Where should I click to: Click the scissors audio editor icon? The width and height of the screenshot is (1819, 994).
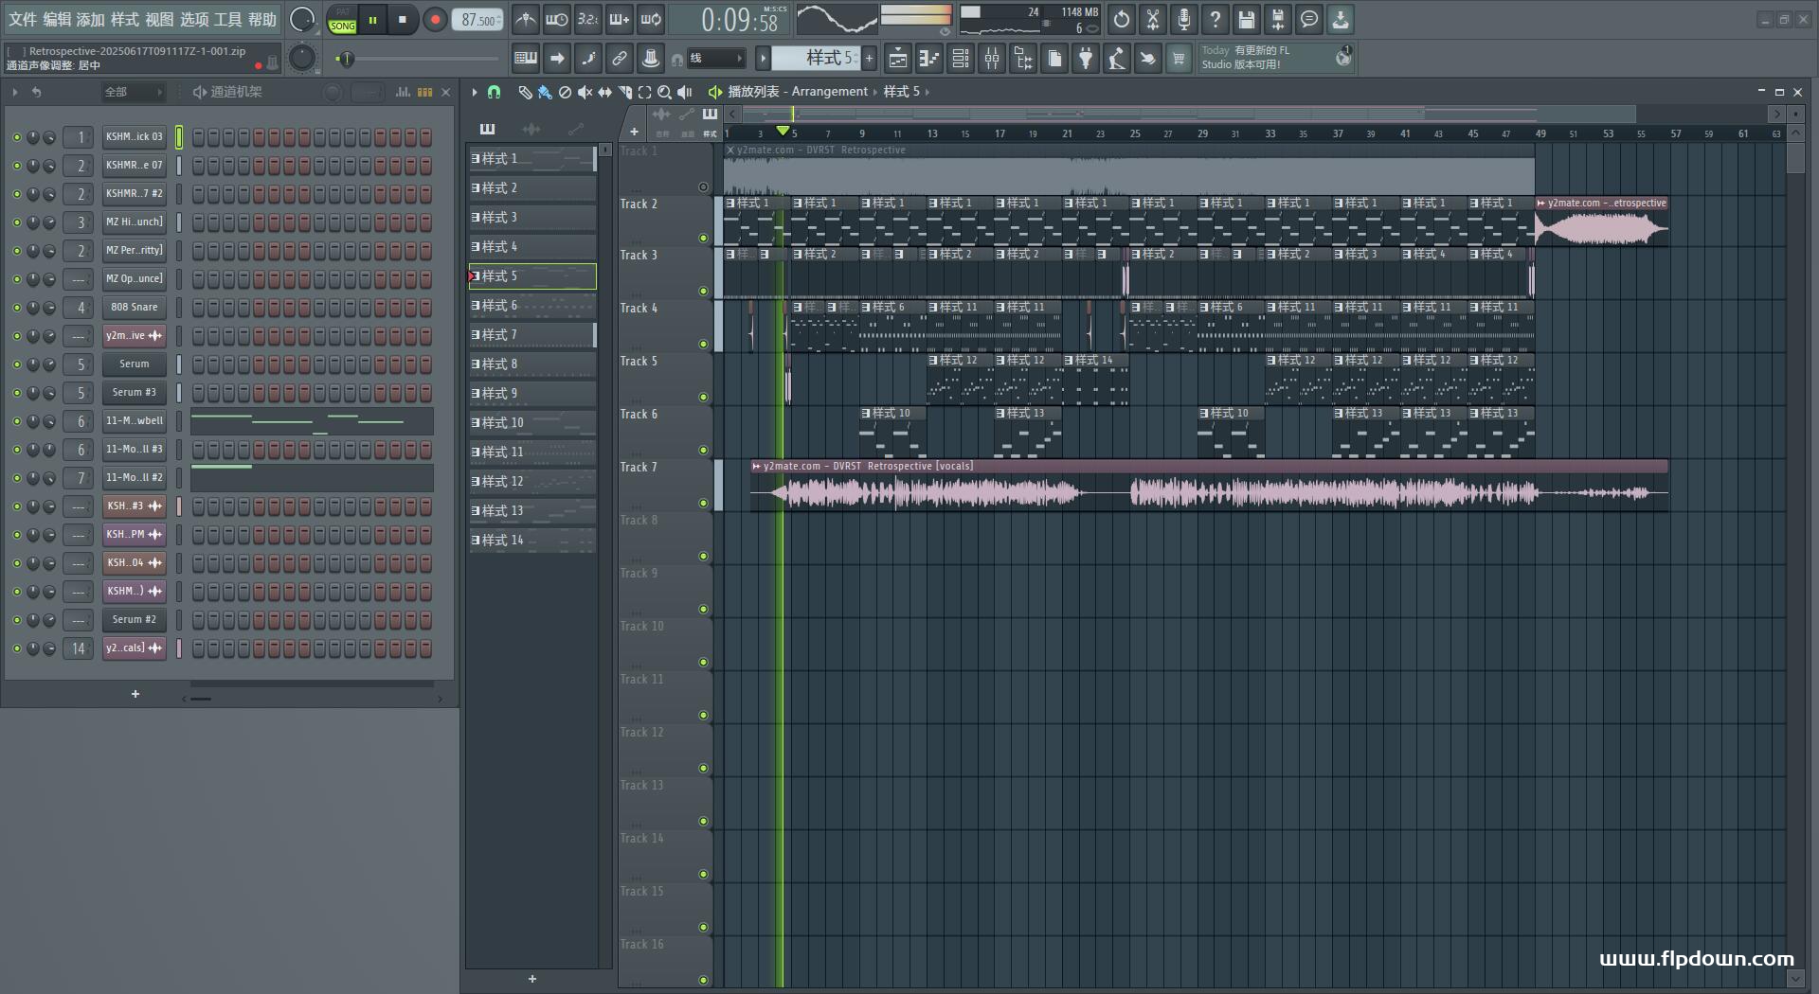point(1153,19)
